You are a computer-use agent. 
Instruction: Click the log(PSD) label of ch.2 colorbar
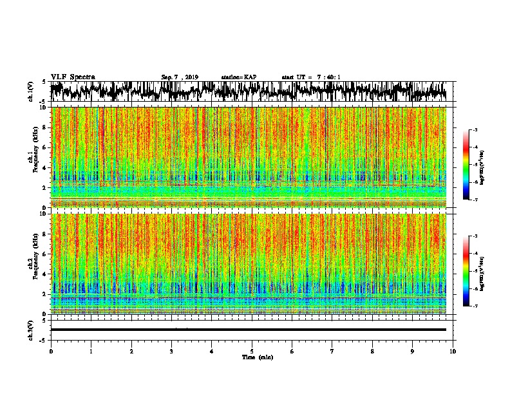(482, 274)
